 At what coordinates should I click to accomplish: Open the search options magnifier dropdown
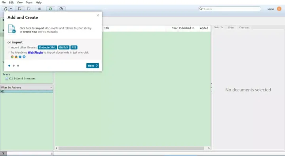201,9
